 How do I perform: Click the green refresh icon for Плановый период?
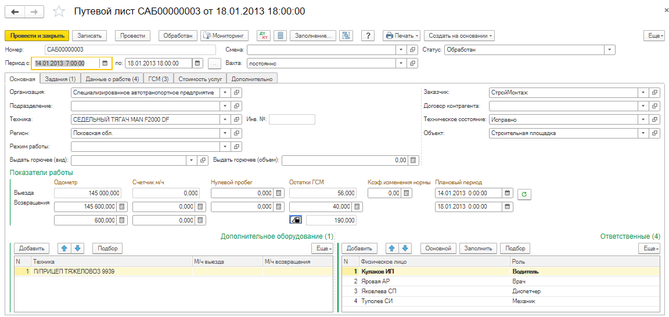[524, 194]
